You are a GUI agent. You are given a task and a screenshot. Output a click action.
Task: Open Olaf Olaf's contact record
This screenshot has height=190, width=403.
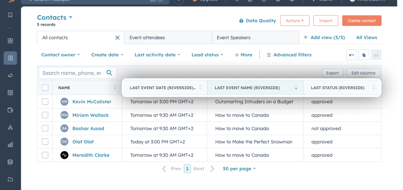click(83, 142)
